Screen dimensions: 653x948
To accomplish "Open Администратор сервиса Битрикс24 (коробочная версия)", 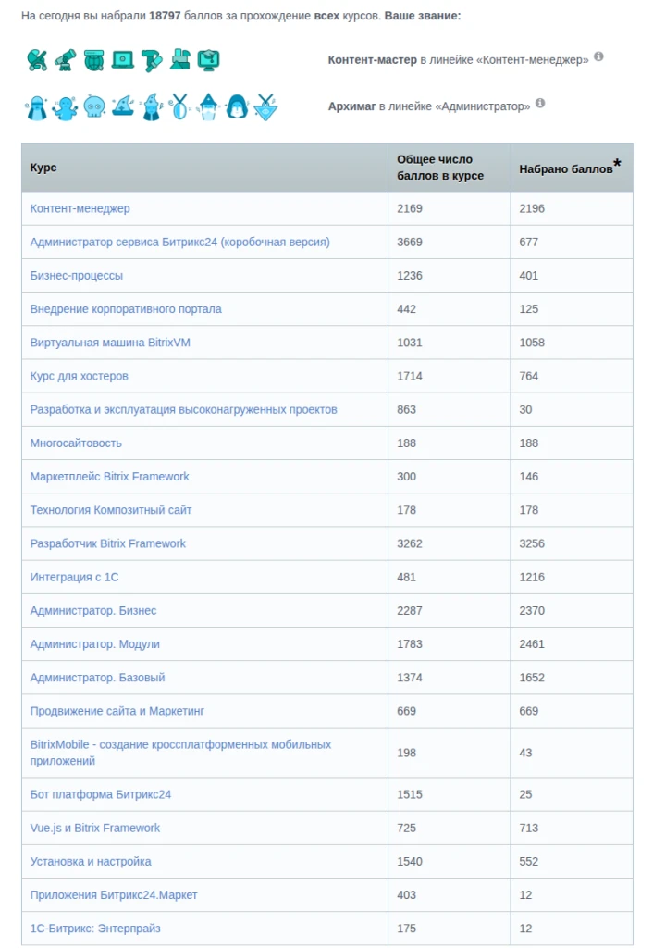I will pos(180,242).
